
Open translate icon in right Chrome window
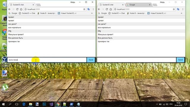tap(178, 9)
